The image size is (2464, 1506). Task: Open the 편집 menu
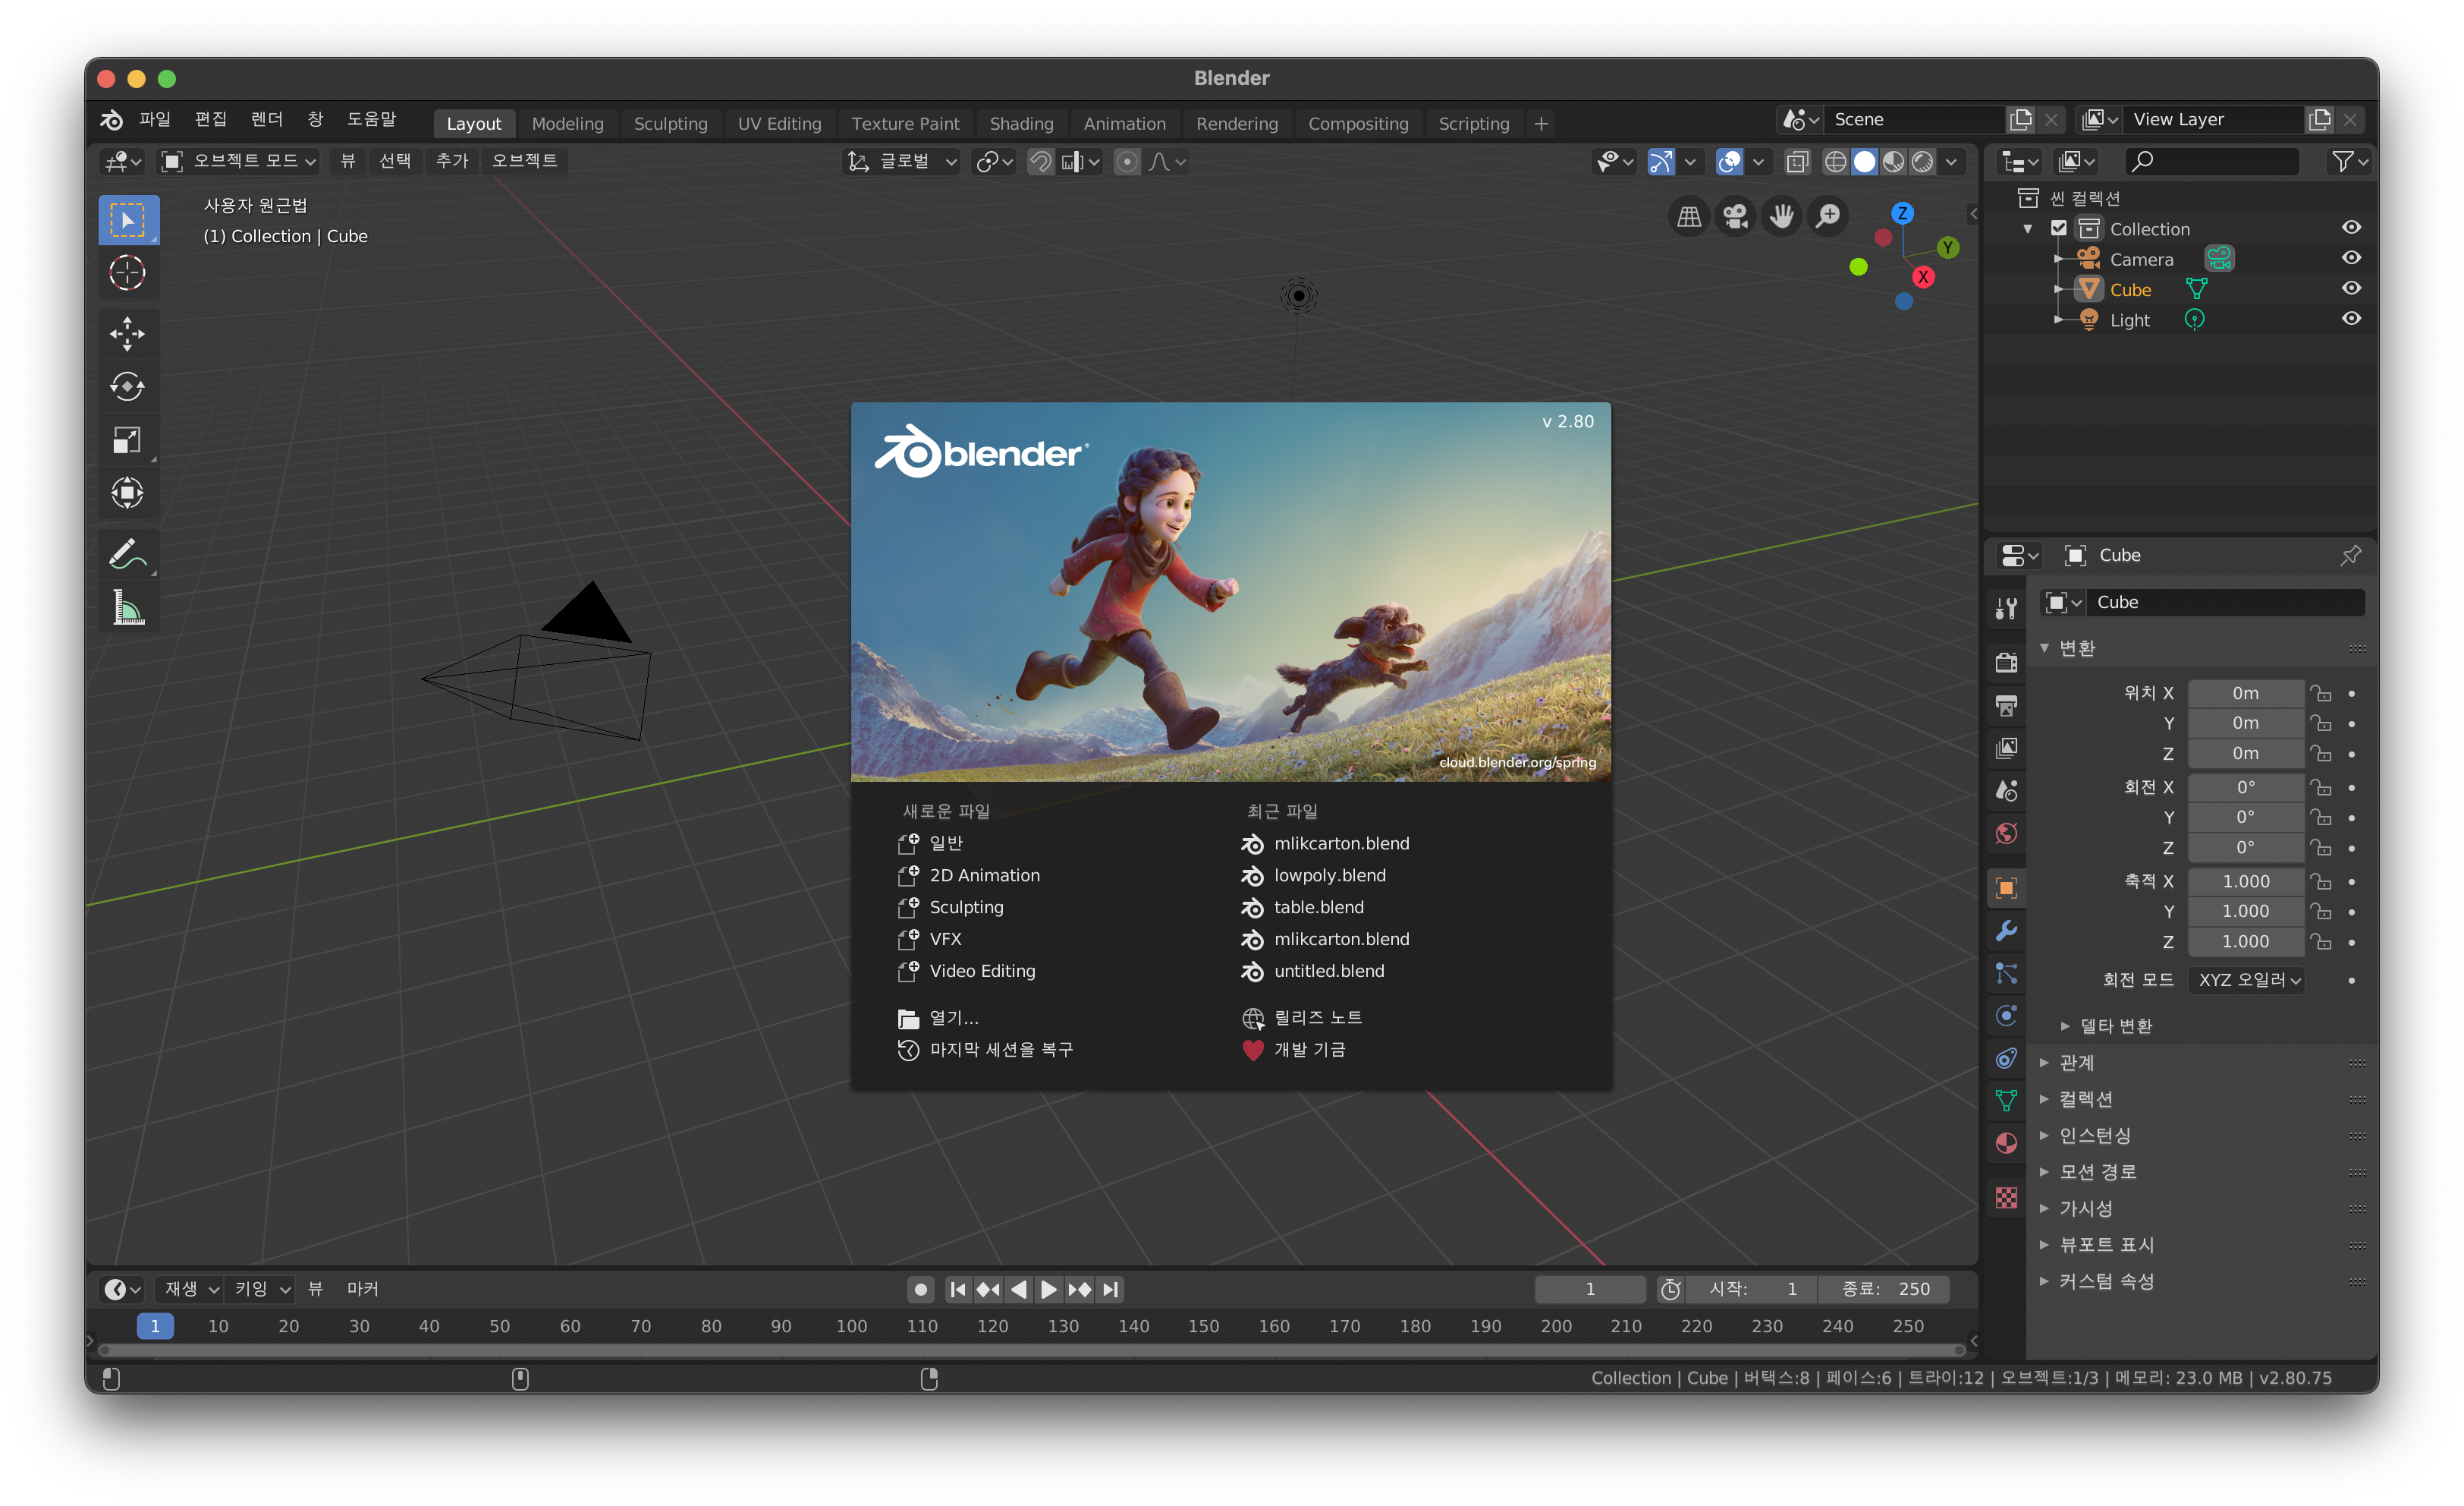tap(210, 119)
